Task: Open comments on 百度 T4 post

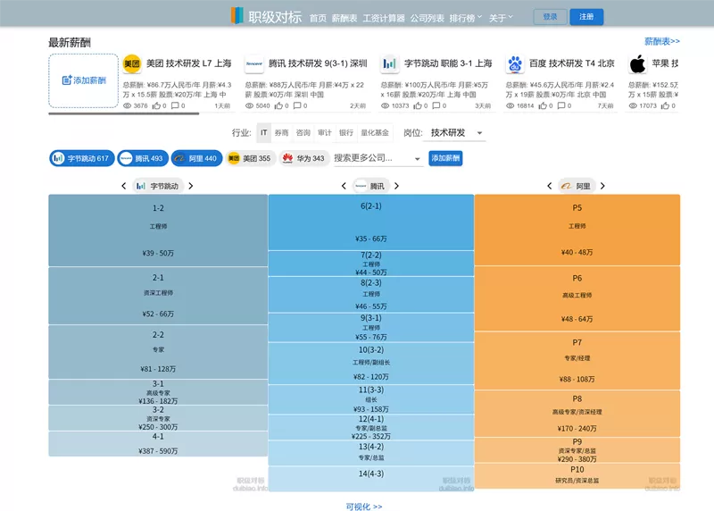Action: pyautogui.click(x=561, y=105)
